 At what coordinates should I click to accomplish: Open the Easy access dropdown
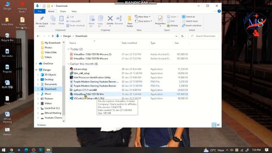pyautogui.click(x=143, y=21)
